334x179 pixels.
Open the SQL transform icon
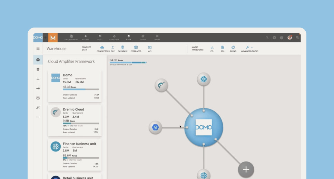tap(223, 48)
